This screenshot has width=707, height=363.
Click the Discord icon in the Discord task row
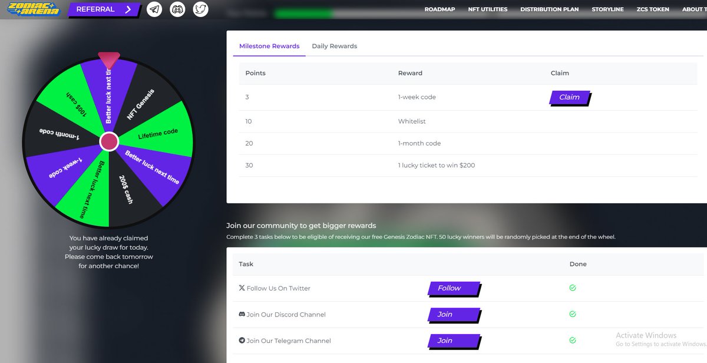click(241, 314)
